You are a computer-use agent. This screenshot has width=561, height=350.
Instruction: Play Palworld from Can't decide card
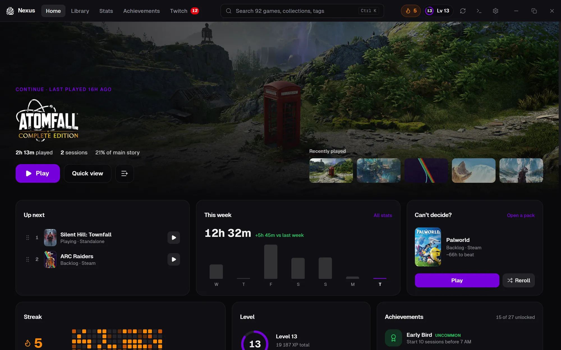tap(457, 281)
